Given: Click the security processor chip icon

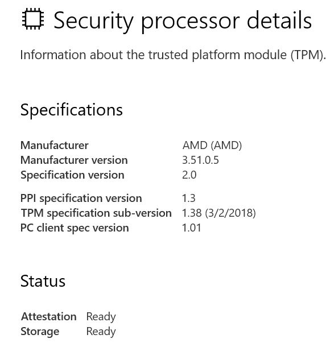Looking at the screenshot, I should 33,19.
